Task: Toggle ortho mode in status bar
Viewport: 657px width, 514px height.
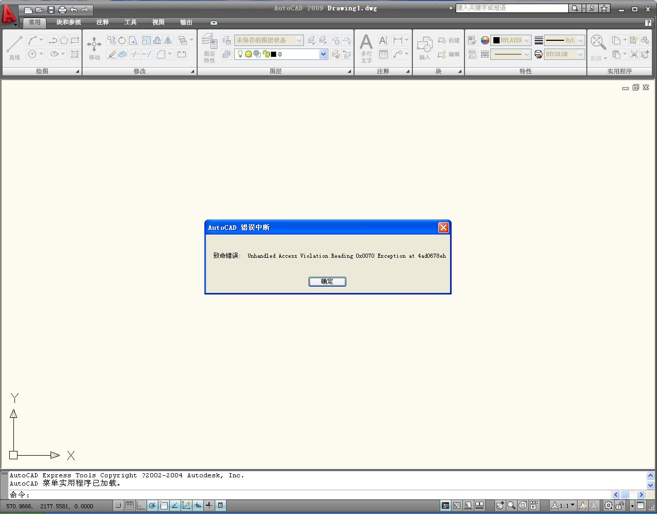Action: tap(141, 506)
